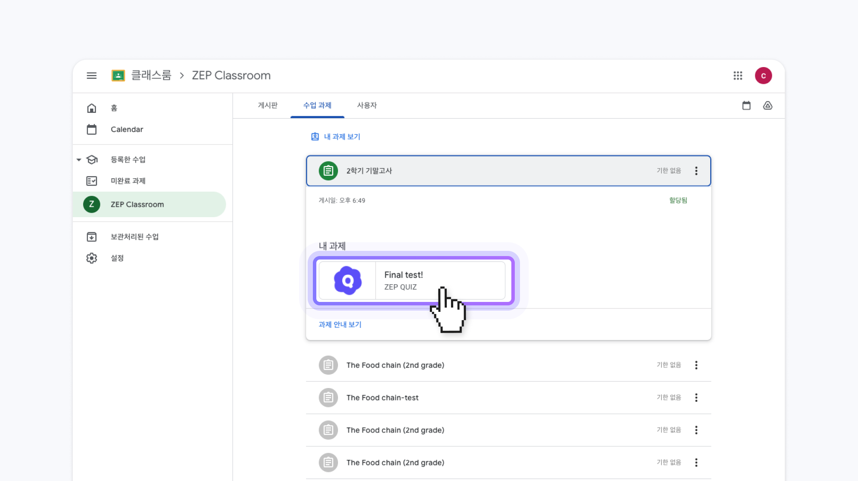
Task: Open the 미완료 과제 to-do item
Action: (128, 181)
